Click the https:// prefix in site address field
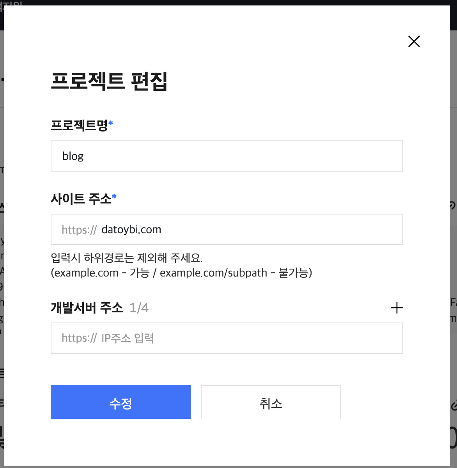The width and height of the screenshot is (457, 468). point(79,230)
